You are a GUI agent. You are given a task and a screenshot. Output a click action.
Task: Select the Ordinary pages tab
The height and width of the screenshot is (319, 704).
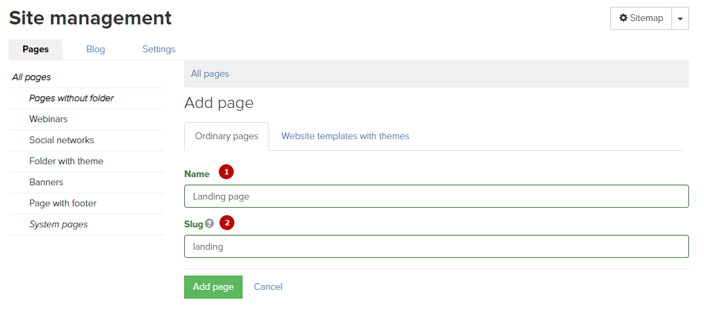(227, 136)
